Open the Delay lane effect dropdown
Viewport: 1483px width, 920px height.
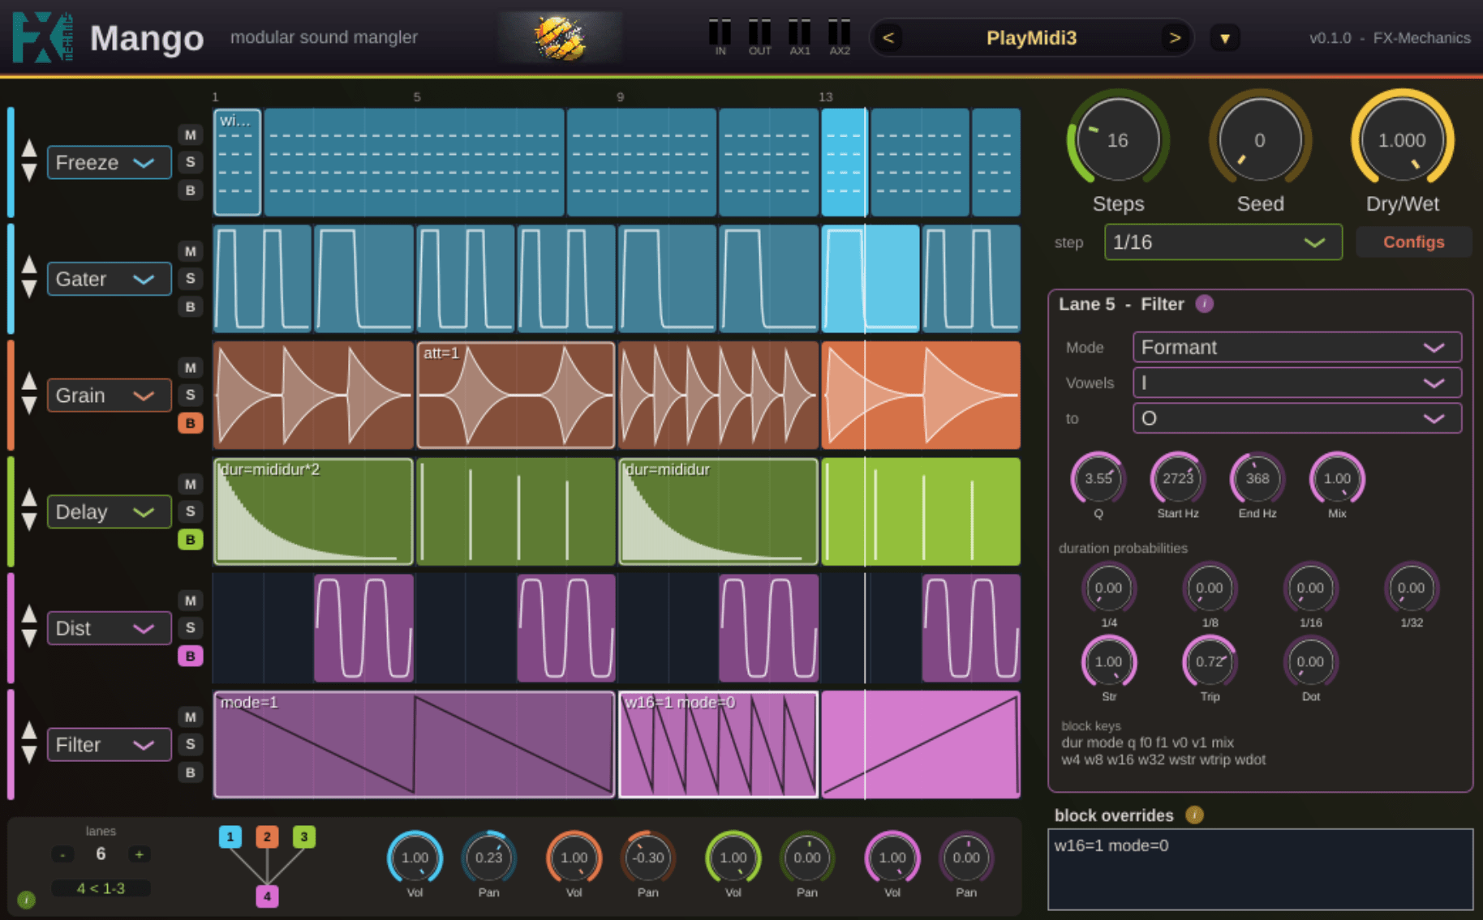(x=109, y=511)
